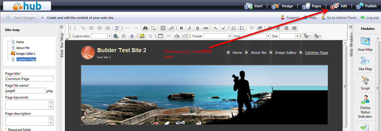The width and height of the screenshot is (381, 131).
Task: Apply subscript formatting
Action: coord(215,28)
